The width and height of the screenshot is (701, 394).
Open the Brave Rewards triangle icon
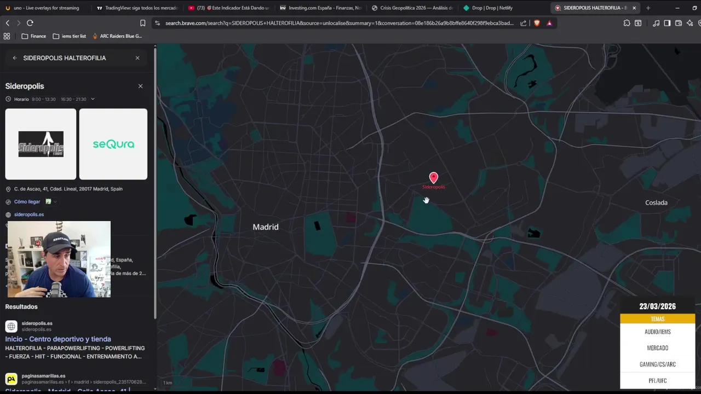point(549,23)
